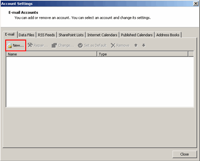Switch to the Address Books tab

168,35
